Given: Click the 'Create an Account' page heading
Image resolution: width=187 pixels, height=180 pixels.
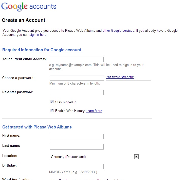Looking at the screenshot, I should [24, 20].
